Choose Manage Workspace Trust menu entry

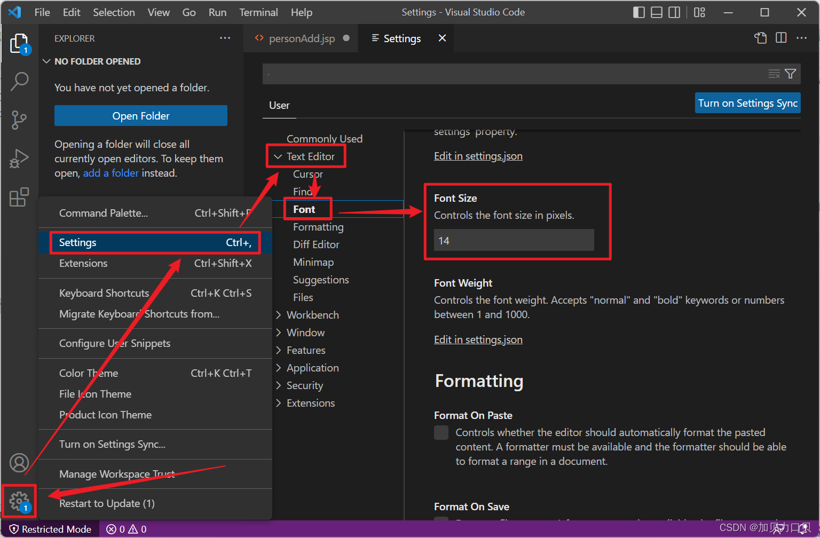point(155,474)
